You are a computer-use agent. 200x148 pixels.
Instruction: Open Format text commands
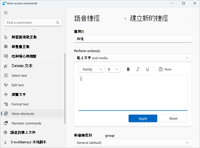[33, 104]
